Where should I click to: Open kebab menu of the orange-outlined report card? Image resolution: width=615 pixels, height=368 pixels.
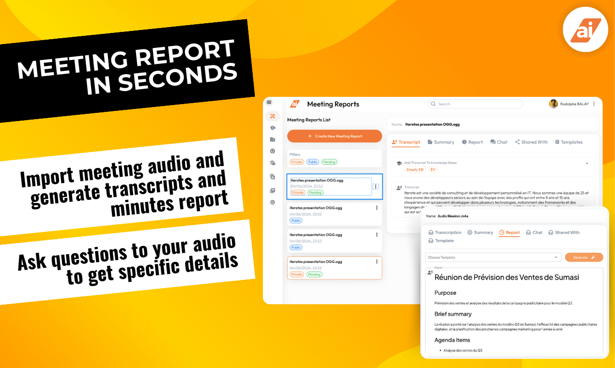(x=377, y=261)
